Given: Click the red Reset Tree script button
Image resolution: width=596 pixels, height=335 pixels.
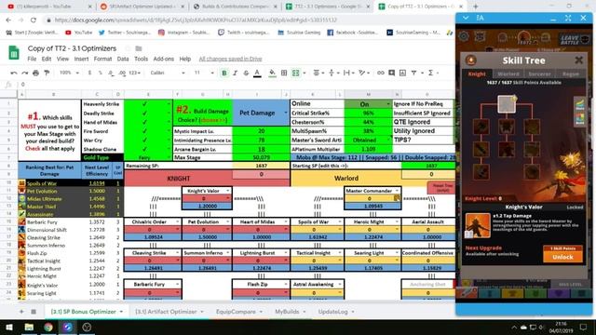Looking at the screenshot, I should point(442,188).
